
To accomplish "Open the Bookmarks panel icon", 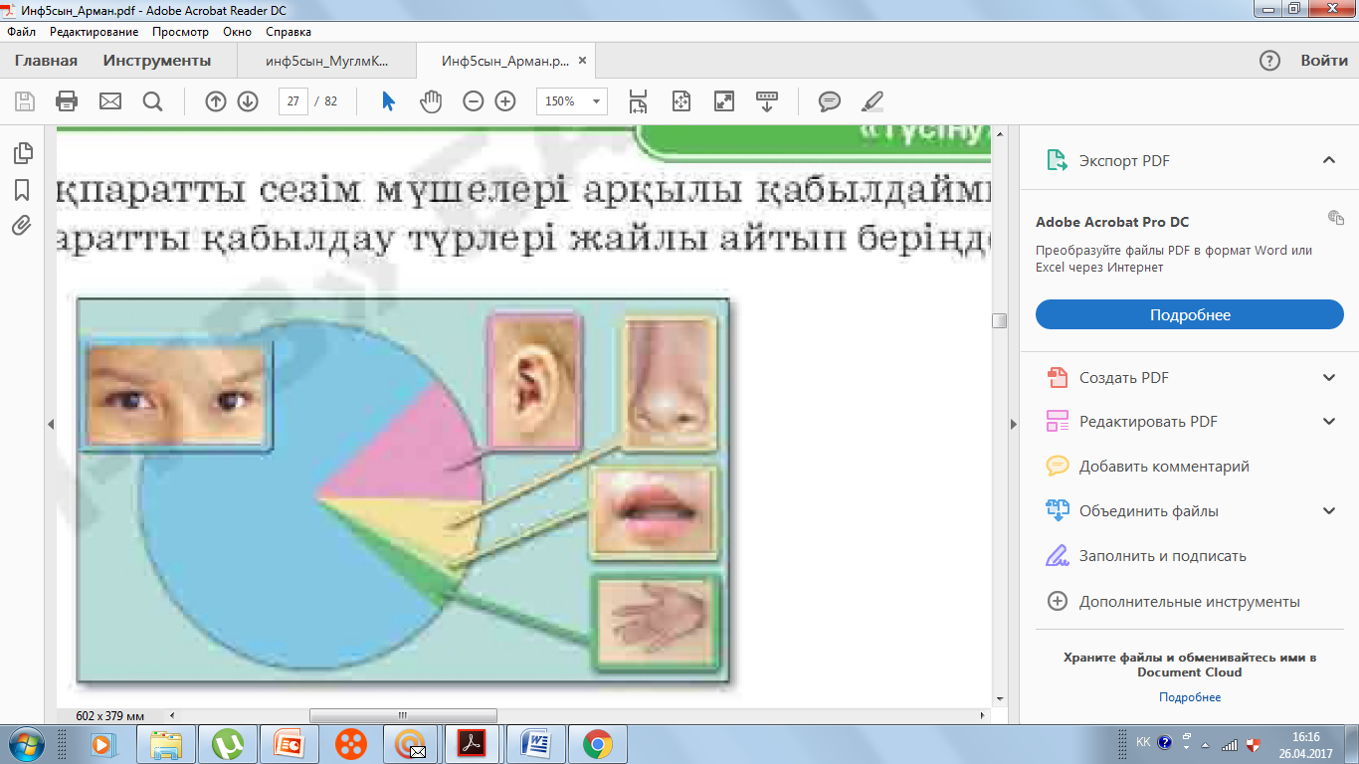I will pos(22,189).
